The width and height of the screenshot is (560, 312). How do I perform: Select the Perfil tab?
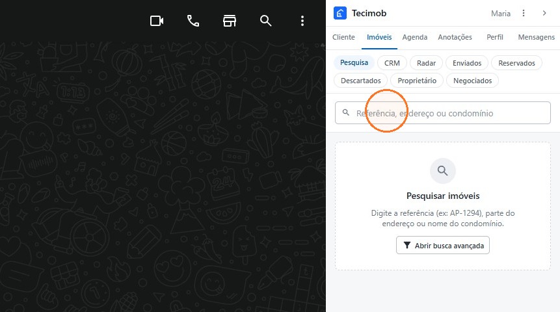coord(495,37)
